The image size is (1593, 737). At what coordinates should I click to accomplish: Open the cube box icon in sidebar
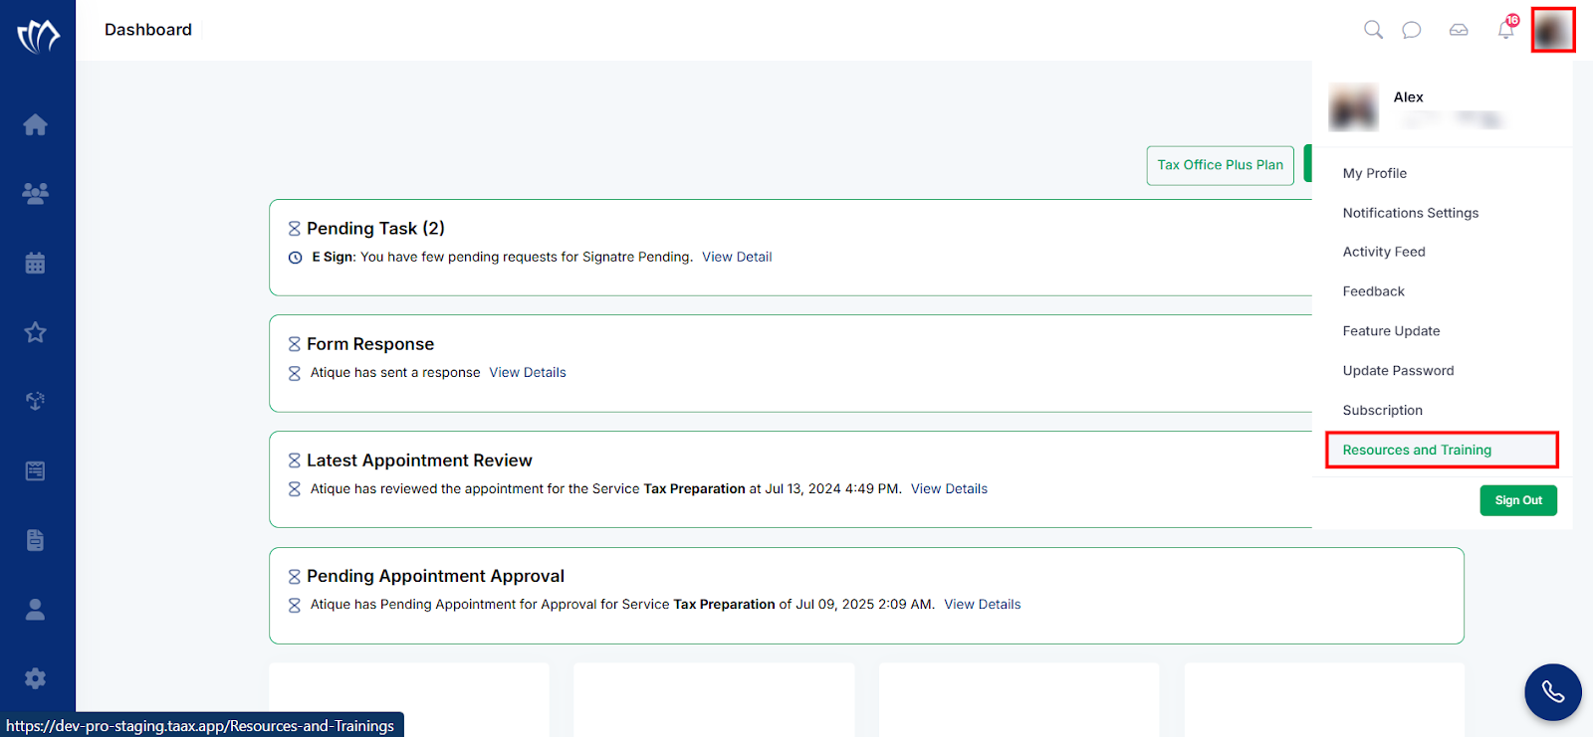(x=36, y=401)
